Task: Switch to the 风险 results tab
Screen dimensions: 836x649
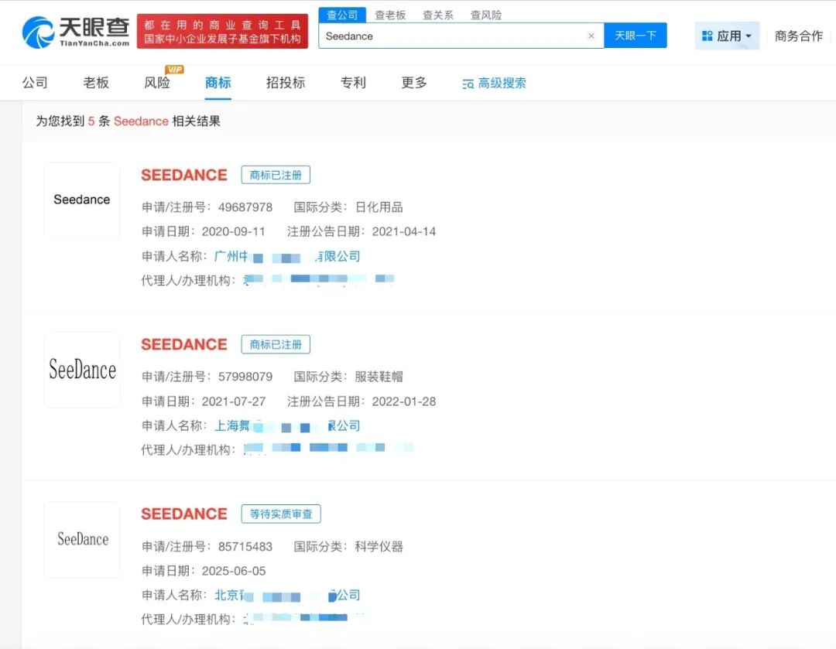Action: pyautogui.click(x=157, y=82)
